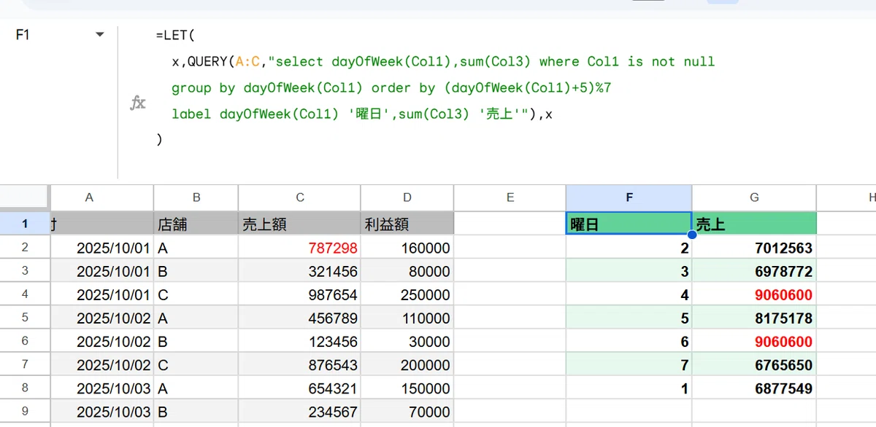876x427 pixels.
Task: Select sales total 8175178
Action: [x=754, y=318]
